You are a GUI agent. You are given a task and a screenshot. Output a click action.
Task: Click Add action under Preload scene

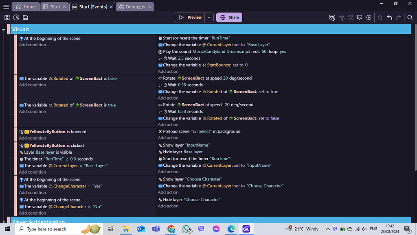tap(168, 138)
